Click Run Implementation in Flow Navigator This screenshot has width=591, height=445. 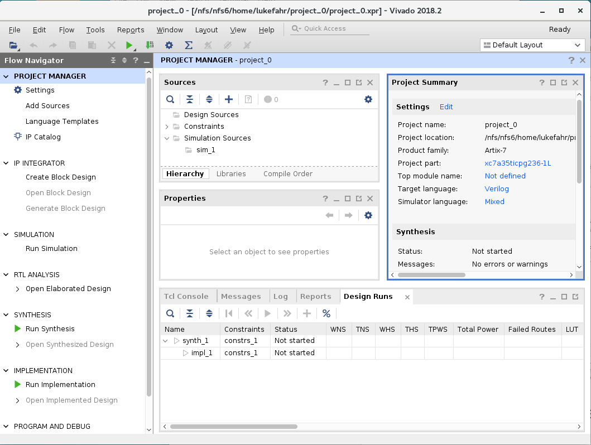pos(60,384)
